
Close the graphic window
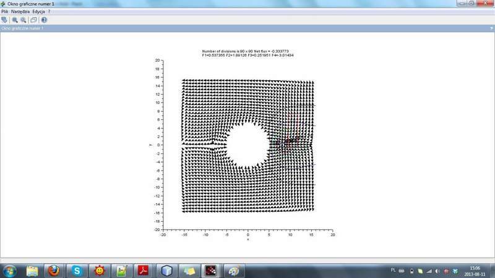(486, 3)
